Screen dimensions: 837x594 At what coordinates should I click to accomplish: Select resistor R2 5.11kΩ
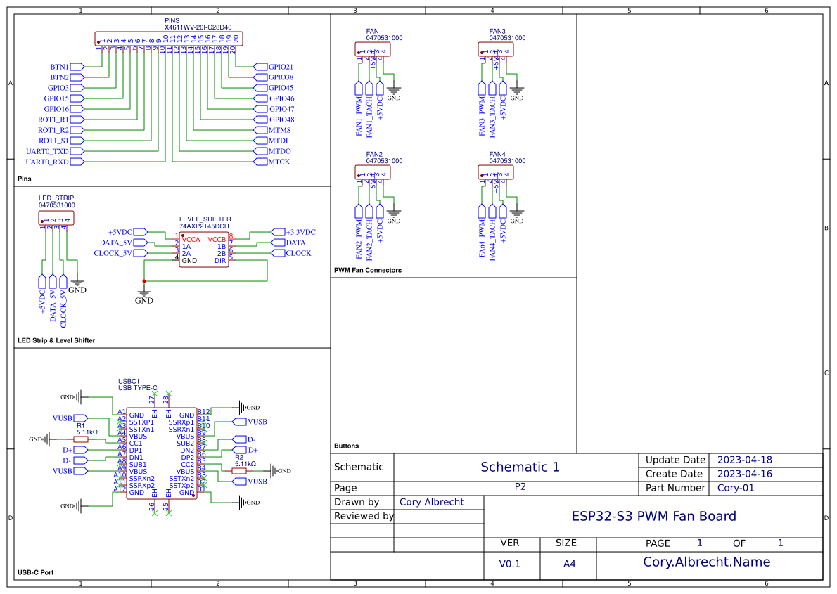[239, 471]
